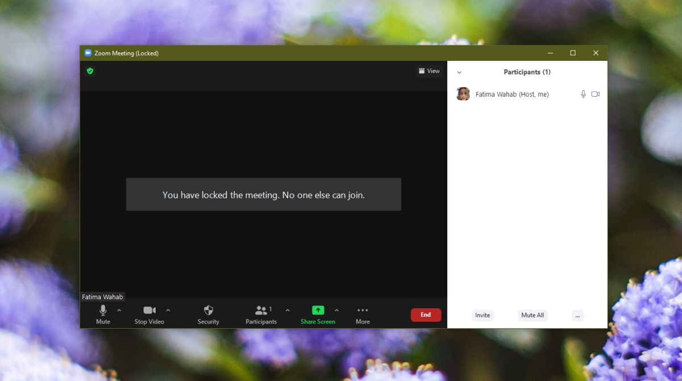The image size is (682, 381).
Task: Click the Fatima Wahab name label on video
Action: (102, 297)
